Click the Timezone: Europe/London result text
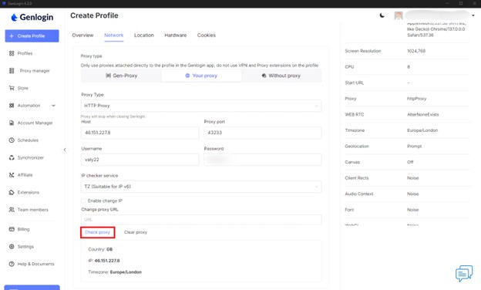This screenshot has width=481, height=290. [115, 272]
